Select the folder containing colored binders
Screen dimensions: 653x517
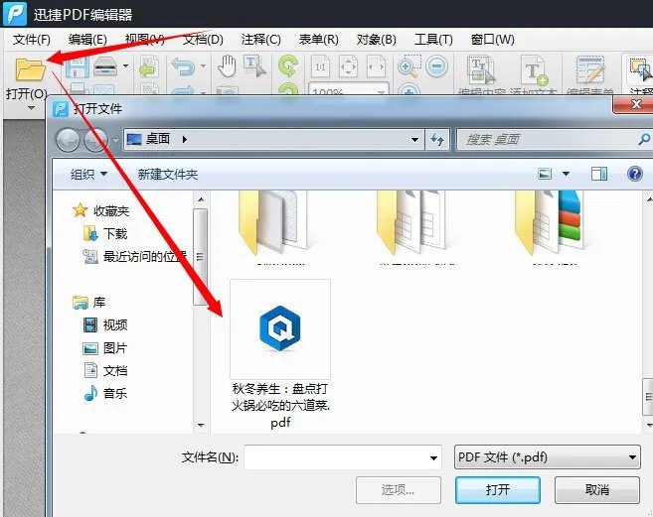(549, 223)
